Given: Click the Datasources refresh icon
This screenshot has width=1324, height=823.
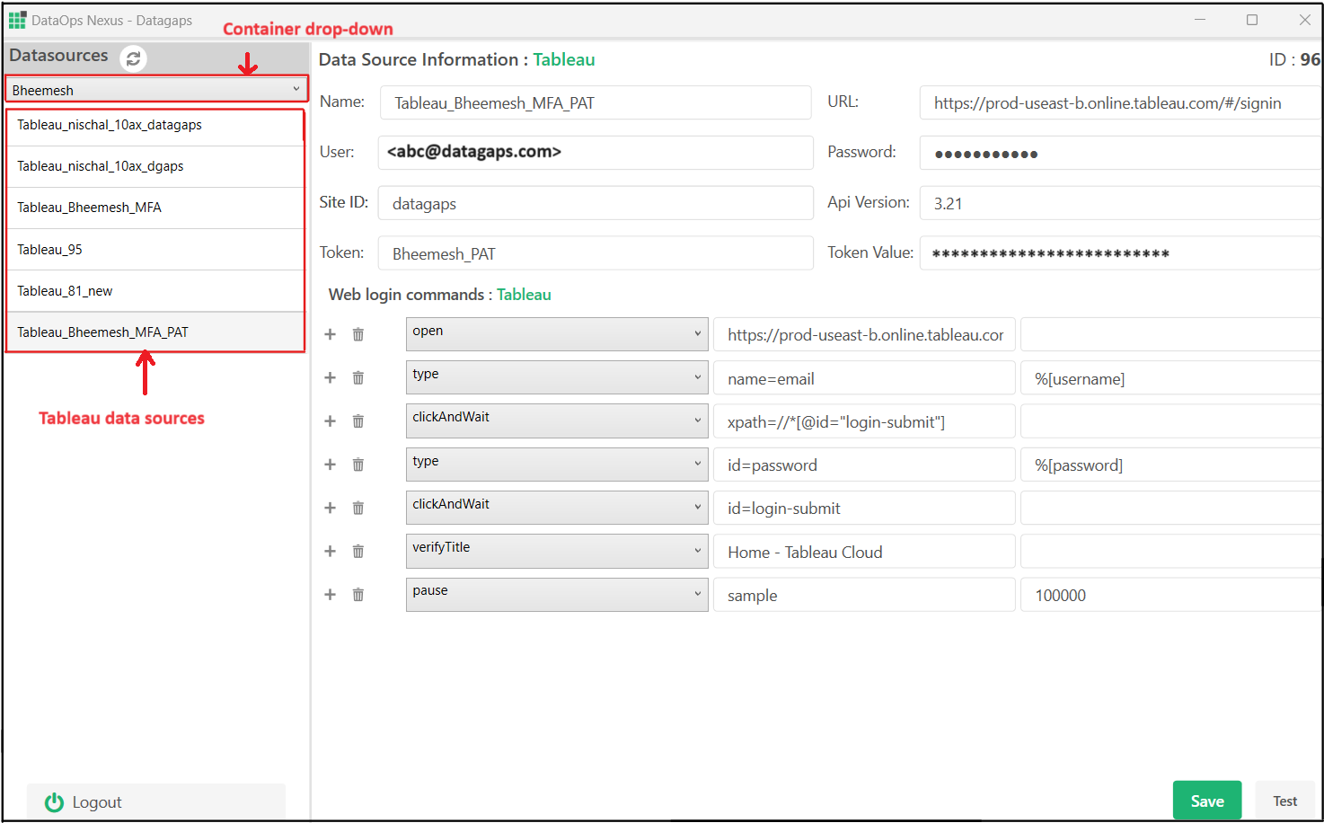Looking at the screenshot, I should [x=133, y=58].
